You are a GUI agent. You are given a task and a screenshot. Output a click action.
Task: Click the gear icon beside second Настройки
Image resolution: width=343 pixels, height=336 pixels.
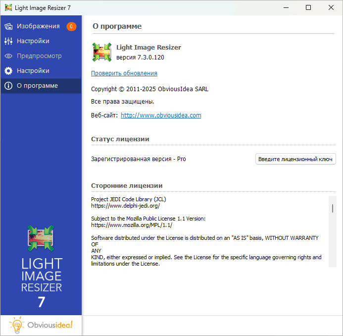click(8, 71)
